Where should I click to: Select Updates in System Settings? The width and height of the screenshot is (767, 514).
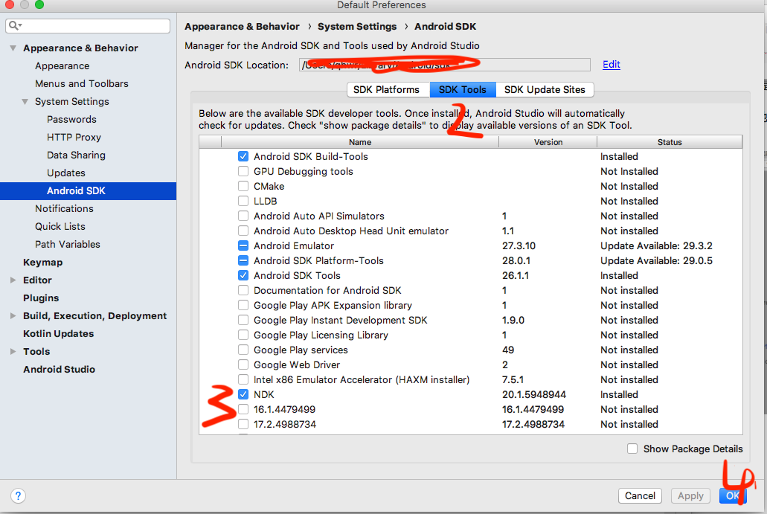pyautogui.click(x=66, y=173)
